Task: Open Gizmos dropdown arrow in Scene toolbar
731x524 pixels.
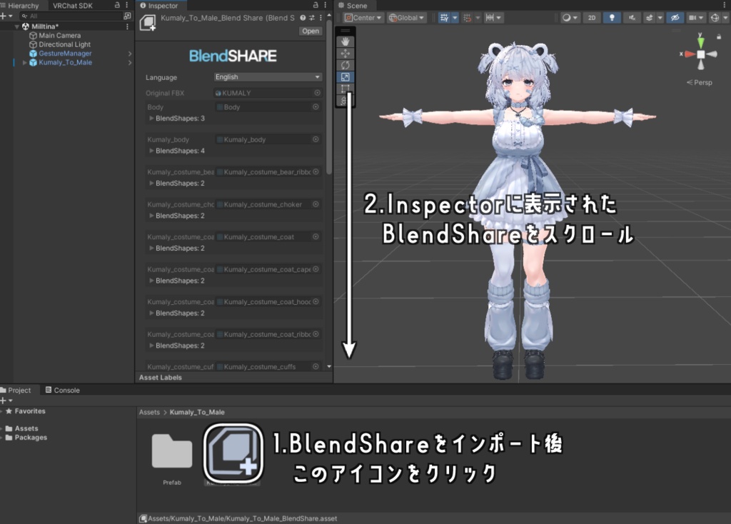Action: (x=725, y=18)
